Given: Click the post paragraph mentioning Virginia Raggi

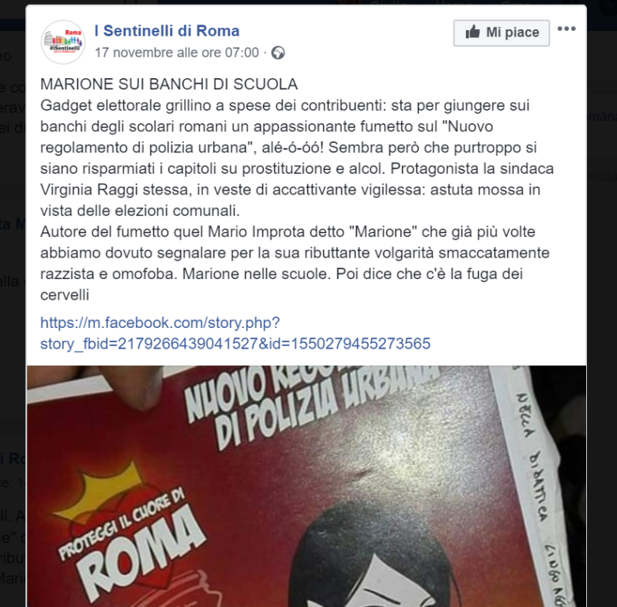Looking at the screenshot, I should tap(297, 158).
